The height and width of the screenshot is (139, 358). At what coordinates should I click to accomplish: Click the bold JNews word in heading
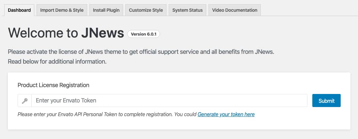coord(102,33)
